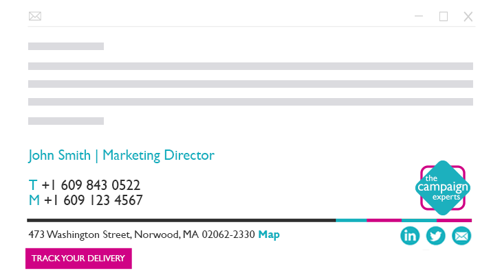Click the name John Smith

pyautogui.click(x=59, y=156)
